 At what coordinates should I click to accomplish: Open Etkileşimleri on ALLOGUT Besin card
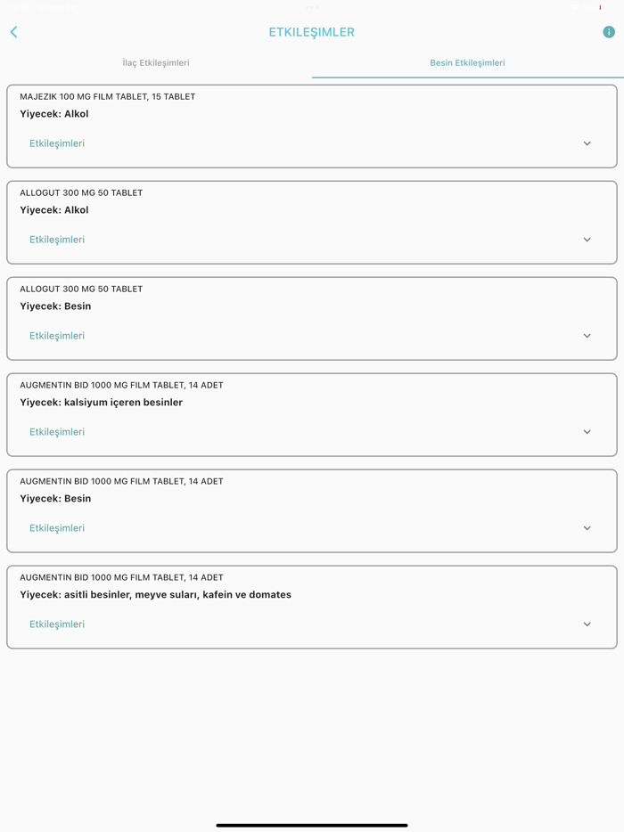[x=56, y=336]
